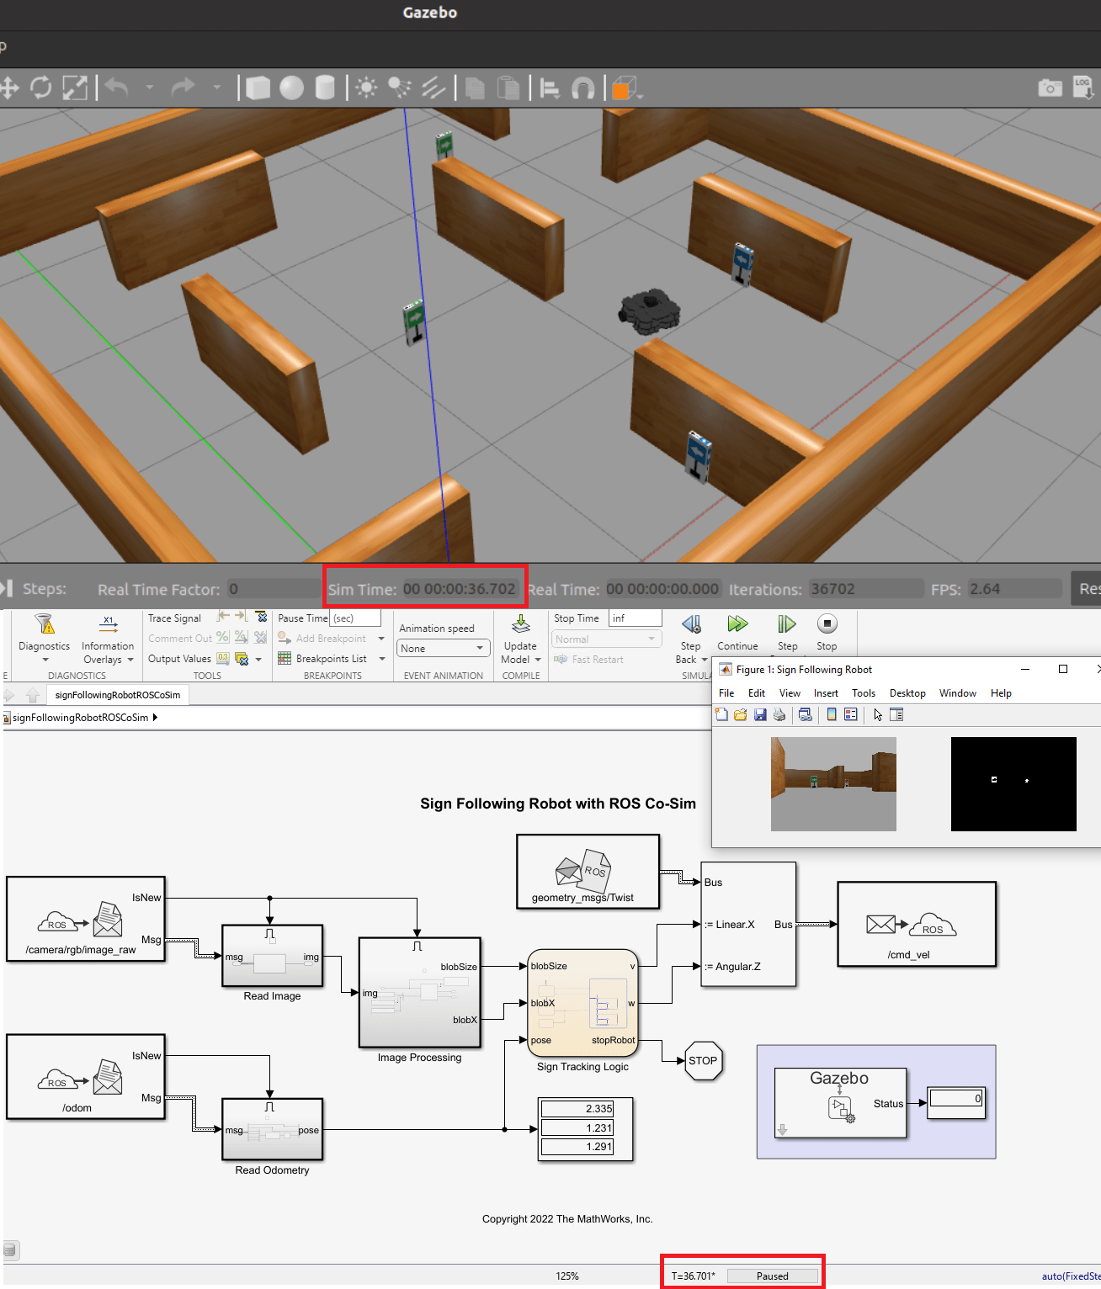Click Insert Colorbar icon in Figure toolbar

832,714
